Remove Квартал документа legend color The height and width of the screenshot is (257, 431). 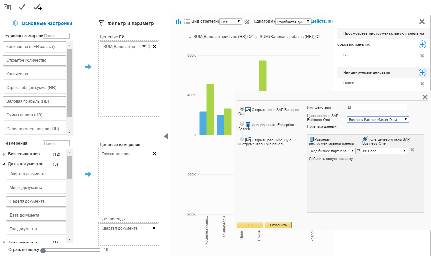pyautogui.click(x=154, y=228)
